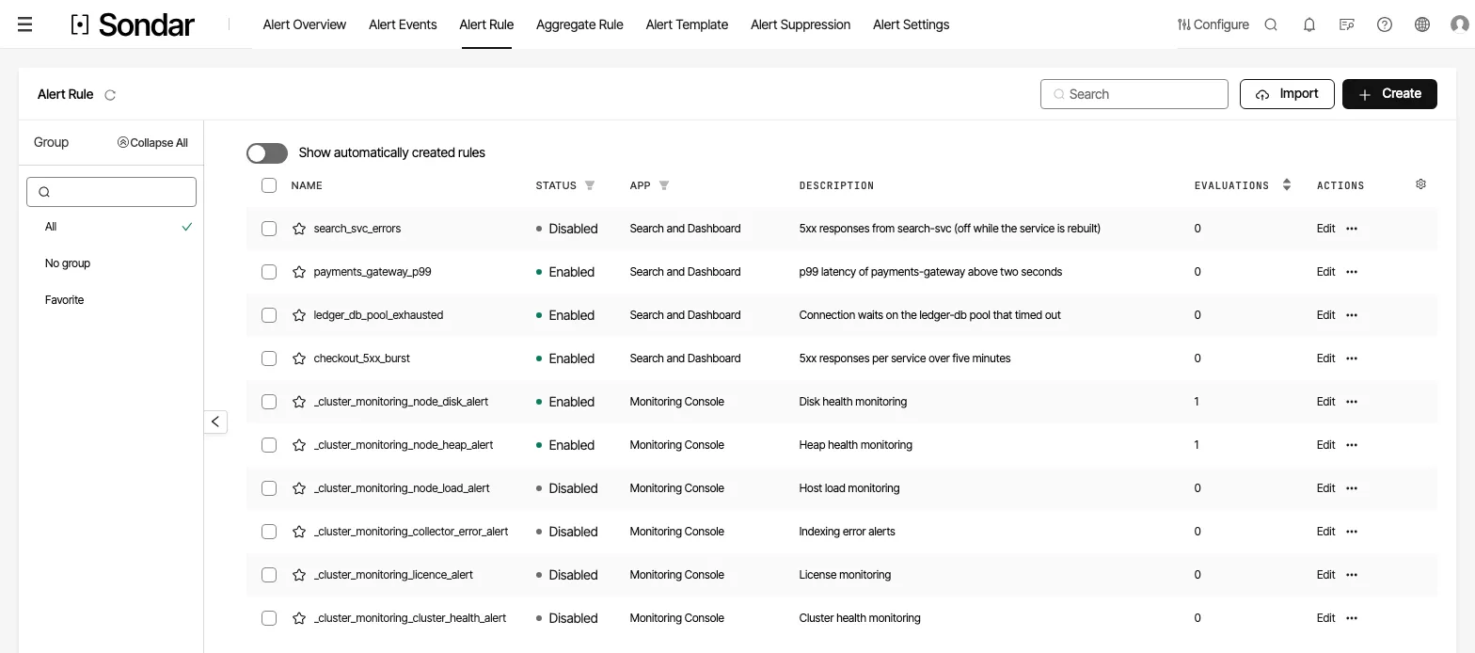The image size is (1475, 653).
Task: Star the checkout_5xx_burst rule
Action: point(299,358)
